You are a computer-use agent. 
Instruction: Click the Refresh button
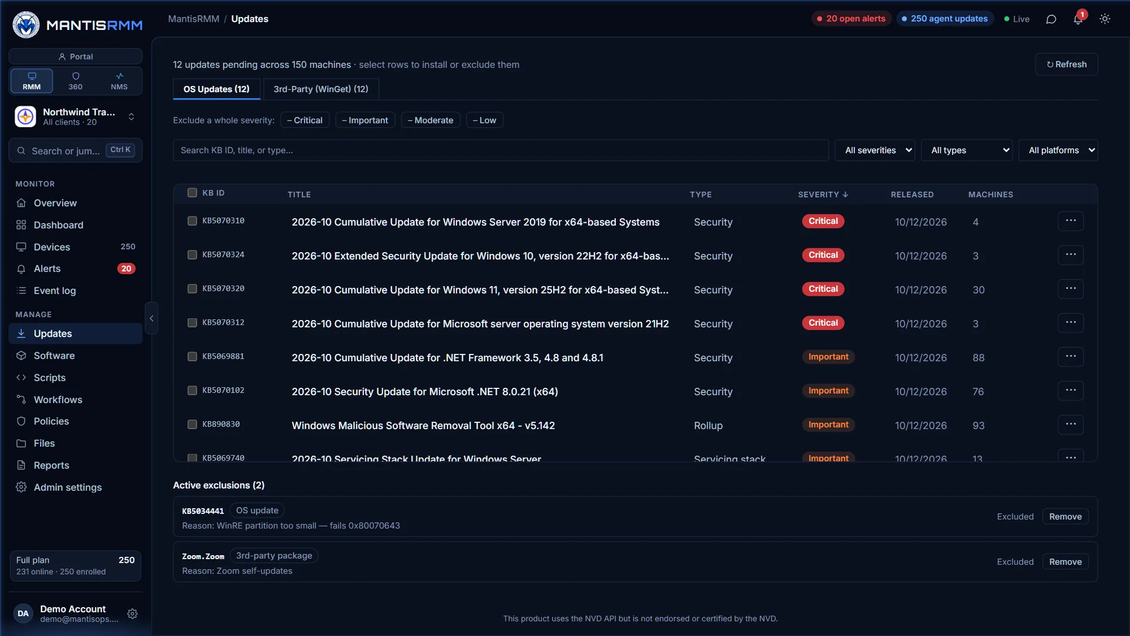coord(1066,64)
